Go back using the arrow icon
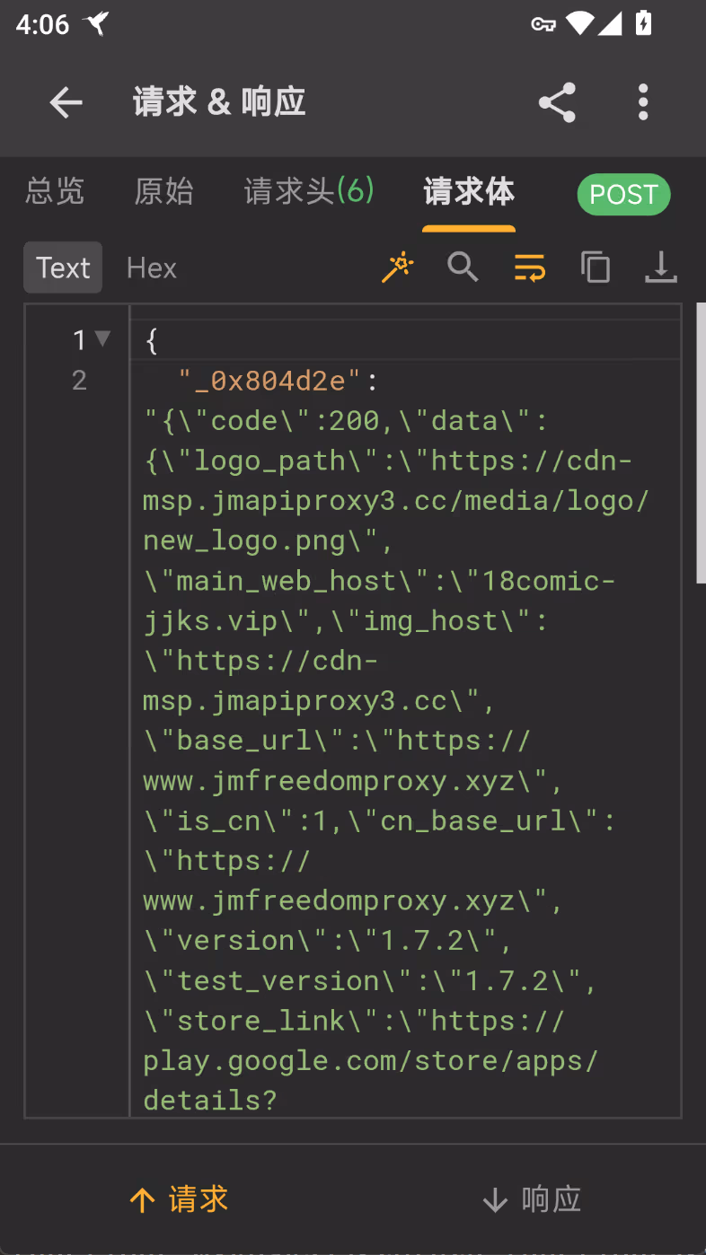 click(66, 102)
